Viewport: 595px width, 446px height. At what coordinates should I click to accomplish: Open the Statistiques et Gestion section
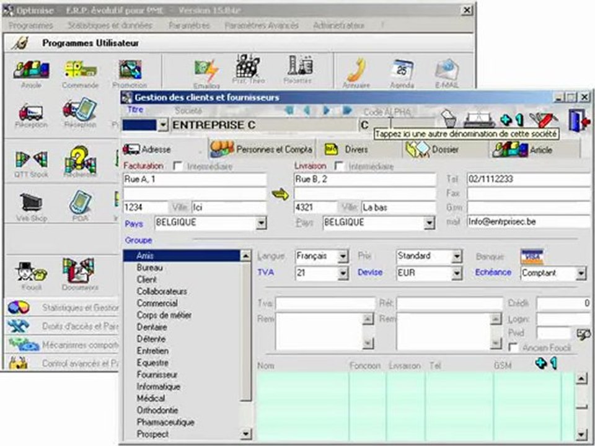point(63,308)
